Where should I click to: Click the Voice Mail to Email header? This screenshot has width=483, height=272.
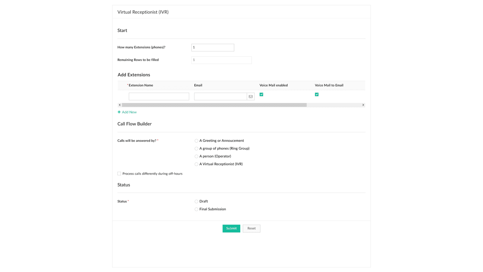329,86
